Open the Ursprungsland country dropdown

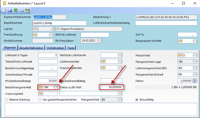pyautogui.click(x=120, y=93)
